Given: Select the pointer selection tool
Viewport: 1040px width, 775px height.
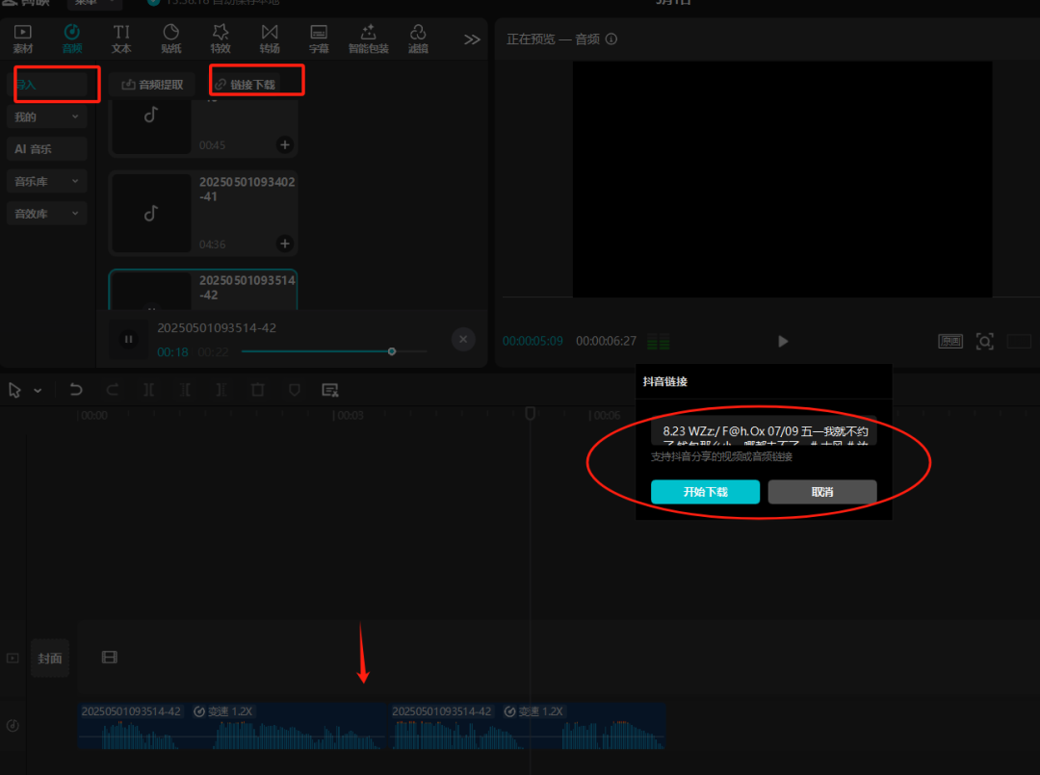Looking at the screenshot, I should (x=14, y=390).
